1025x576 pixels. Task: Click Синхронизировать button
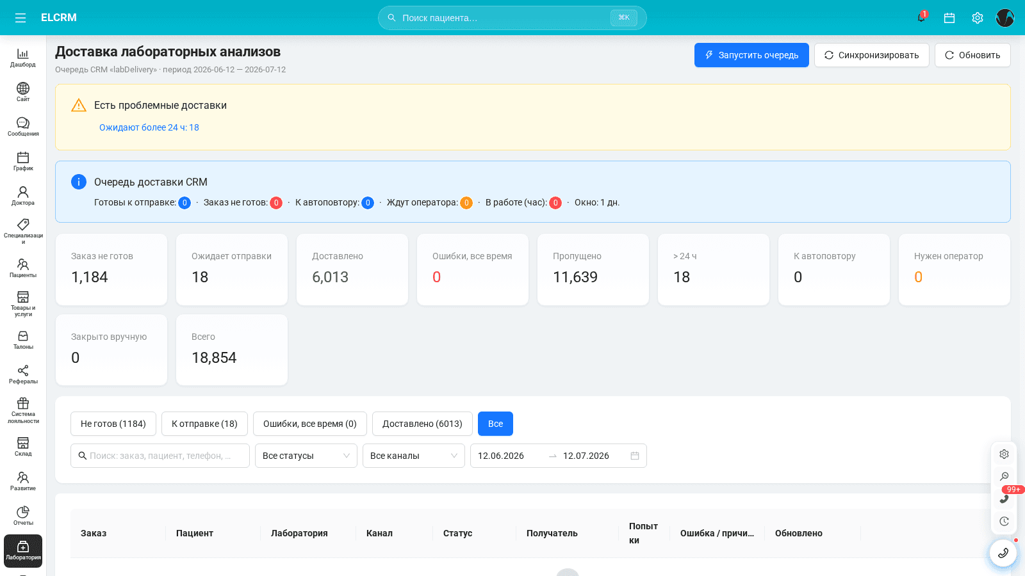pyautogui.click(x=871, y=55)
